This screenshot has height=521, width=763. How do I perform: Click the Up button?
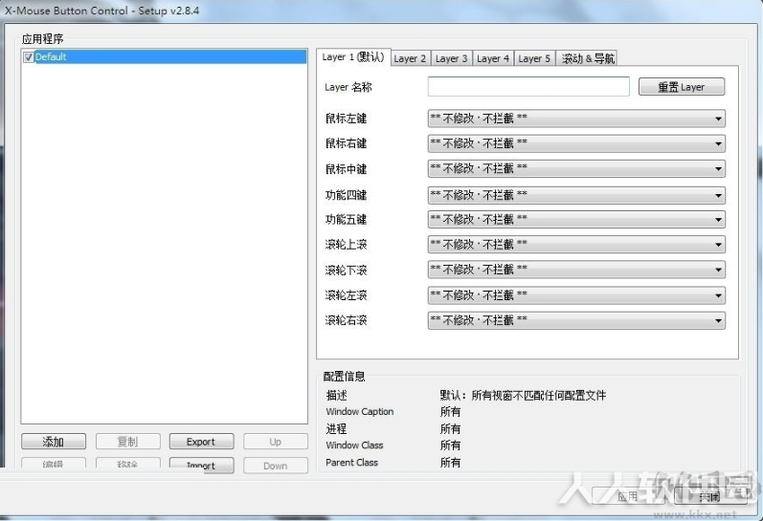tap(276, 442)
